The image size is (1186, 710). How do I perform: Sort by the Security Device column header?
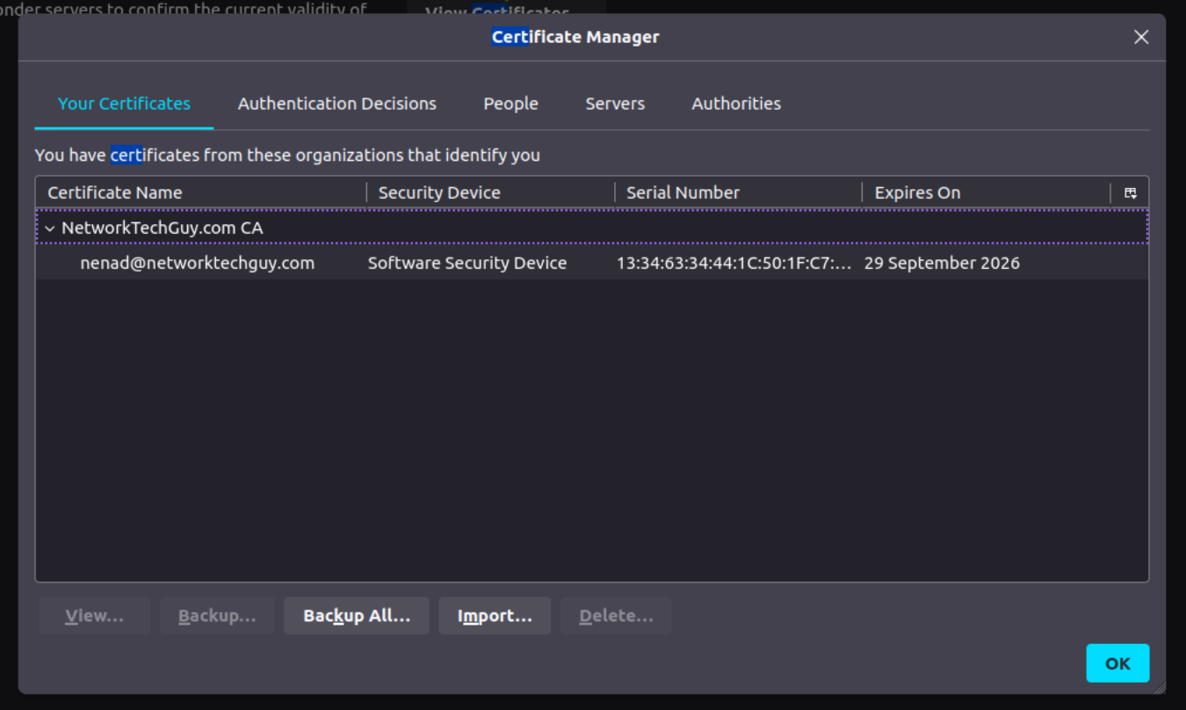pyautogui.click(x=491, y=192)
